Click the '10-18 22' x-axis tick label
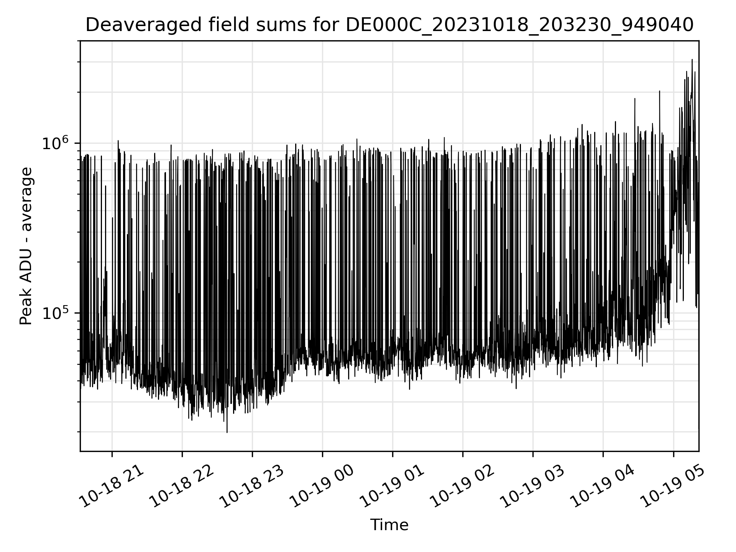 pos(182,486)
